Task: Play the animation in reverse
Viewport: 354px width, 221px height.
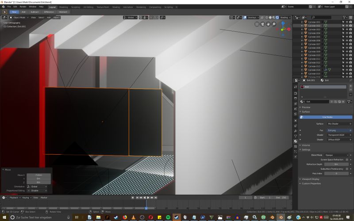Action: tap(145, 198)
